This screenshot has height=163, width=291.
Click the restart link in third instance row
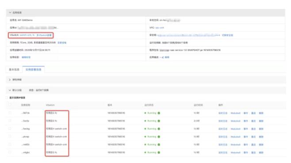[253, 129]
